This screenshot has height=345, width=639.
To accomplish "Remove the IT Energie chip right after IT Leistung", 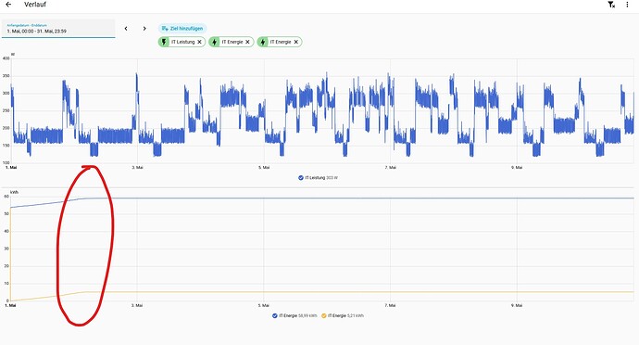I will point(247,42).
